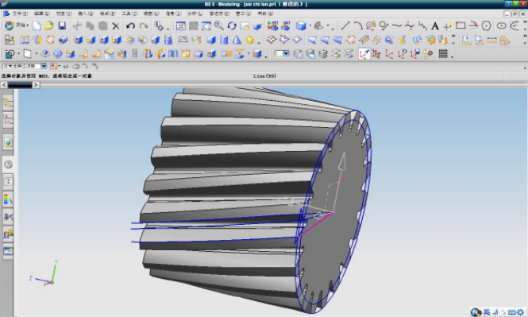The width and height of the screenshot is (528, 317).
Task: Select the Line curve tool
Action: point(345,25)
